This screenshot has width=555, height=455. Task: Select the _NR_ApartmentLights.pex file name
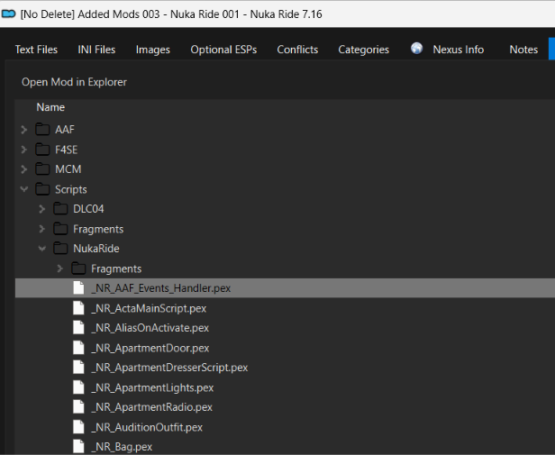152,387
